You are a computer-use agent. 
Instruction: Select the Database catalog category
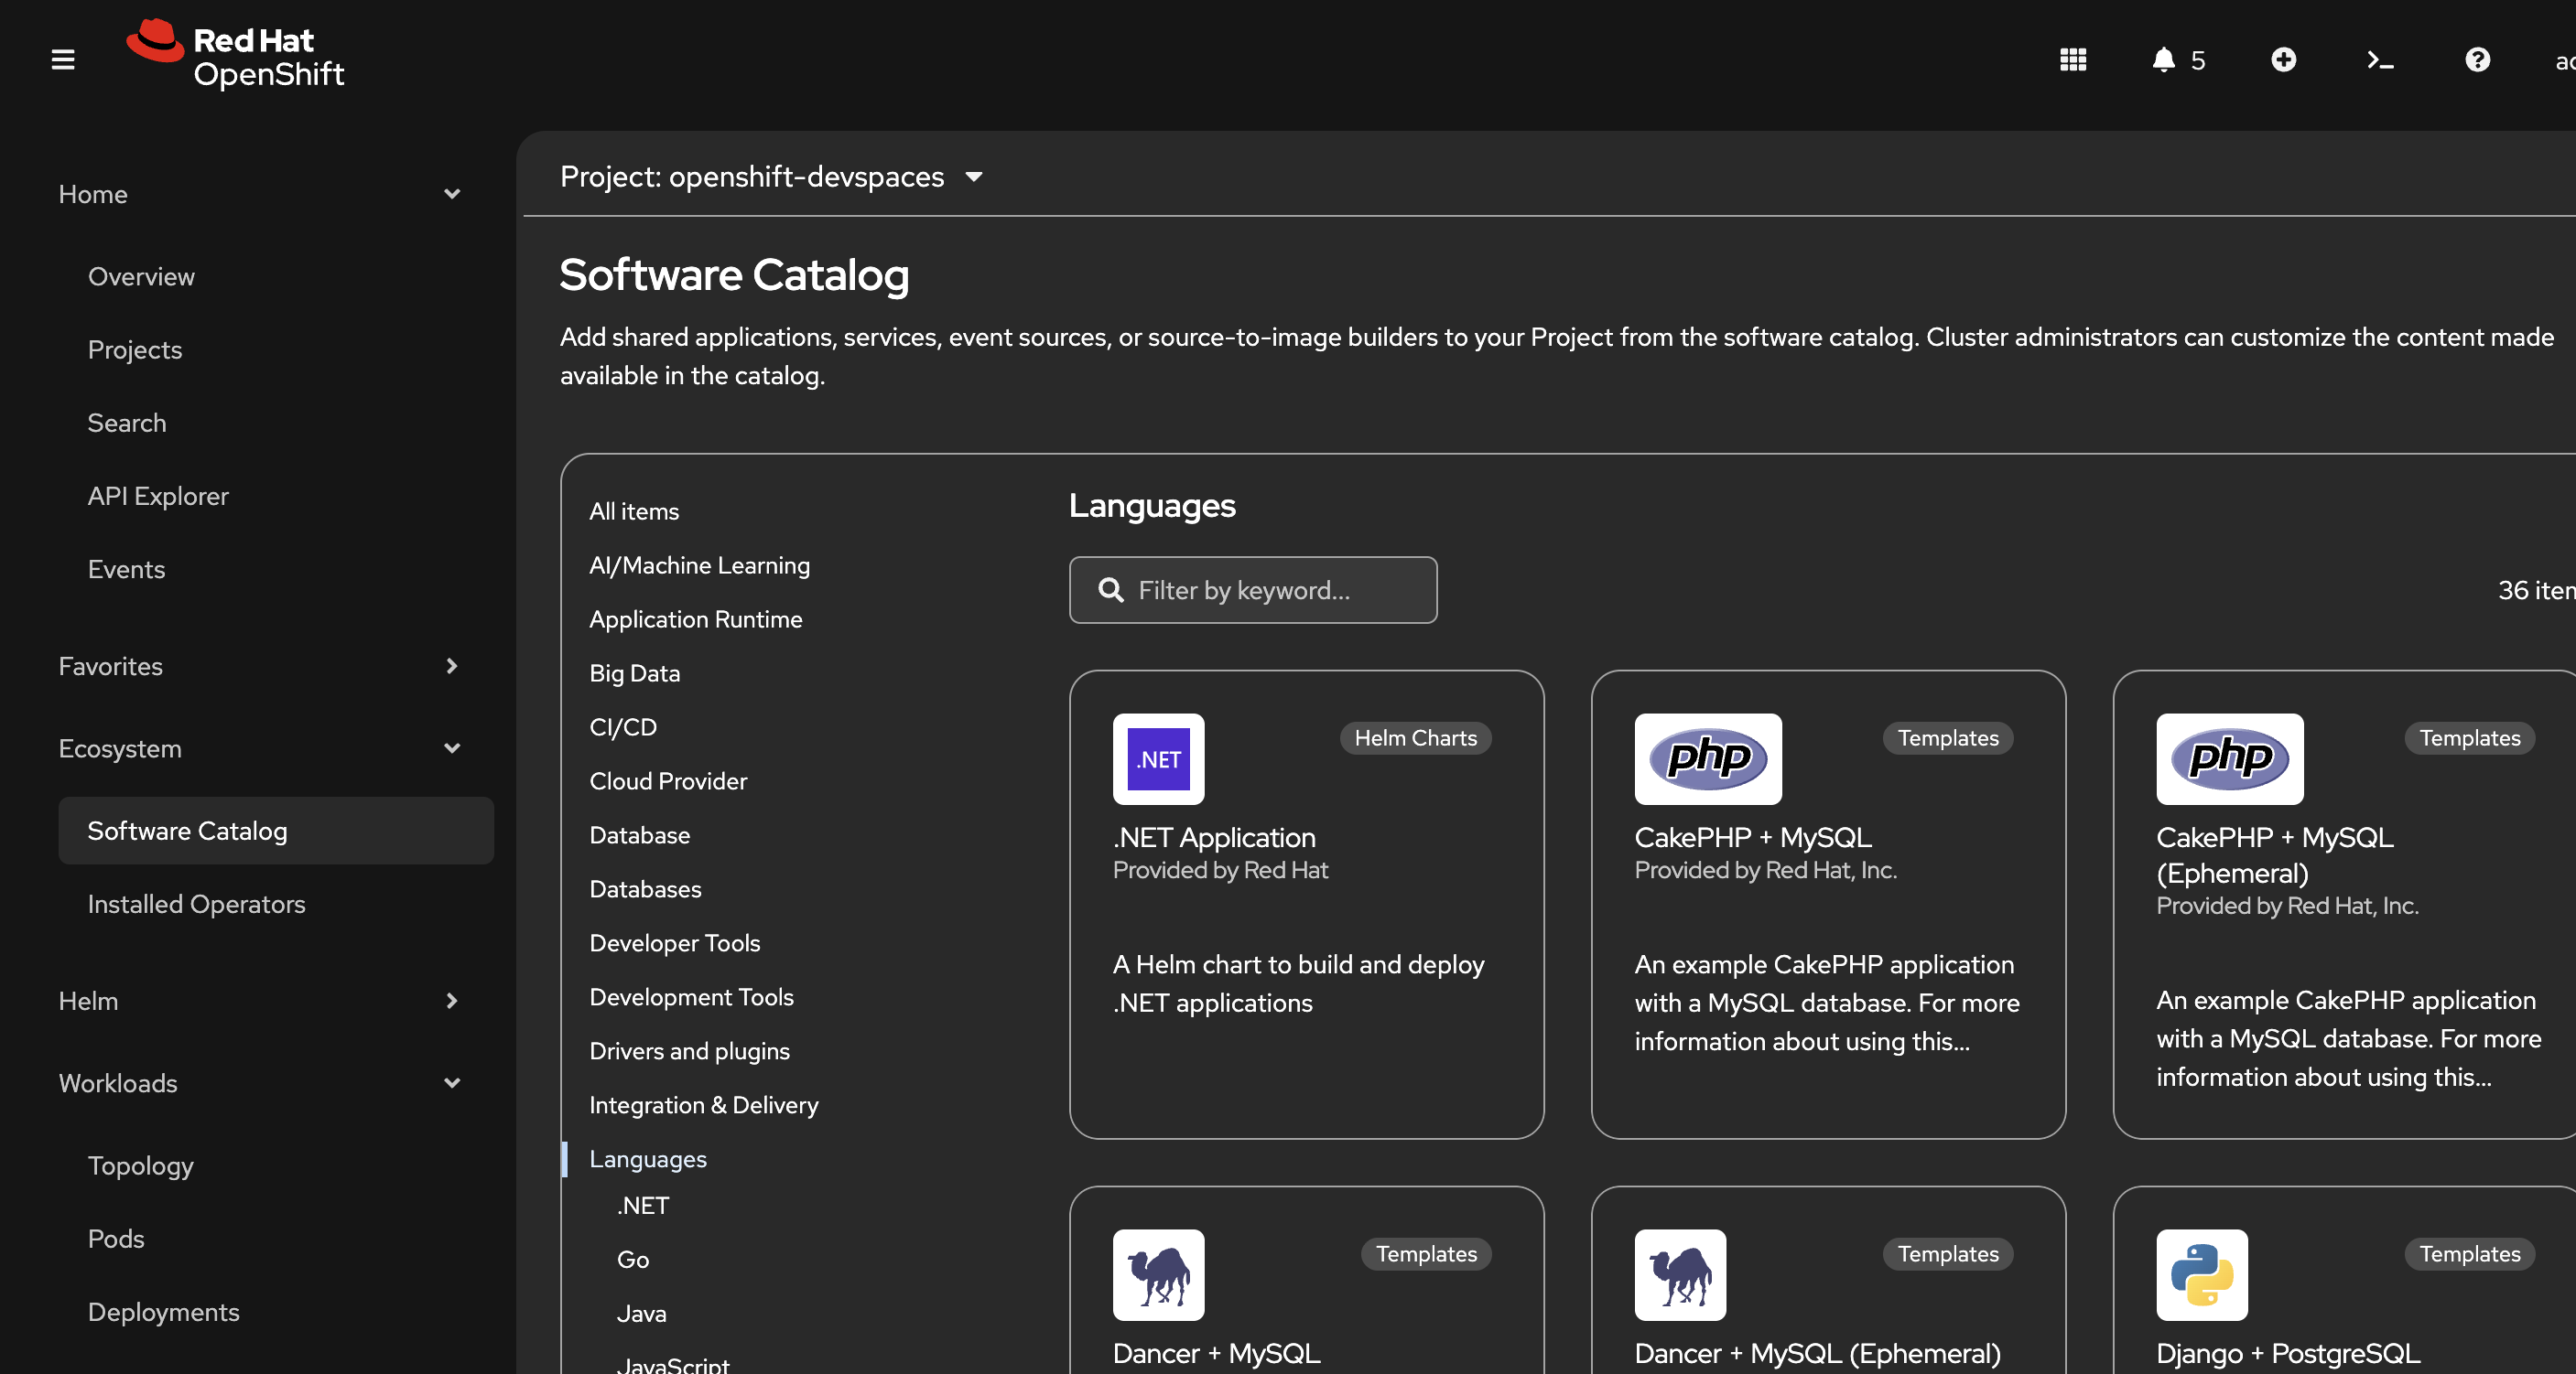tap(639, 834)
